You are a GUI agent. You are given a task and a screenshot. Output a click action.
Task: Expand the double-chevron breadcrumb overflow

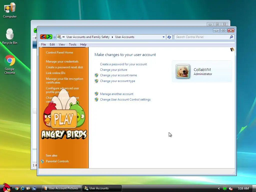coord(63,37)
